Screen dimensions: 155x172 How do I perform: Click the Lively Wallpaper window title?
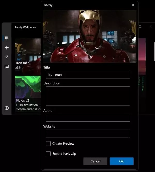(x=25, y=27)
